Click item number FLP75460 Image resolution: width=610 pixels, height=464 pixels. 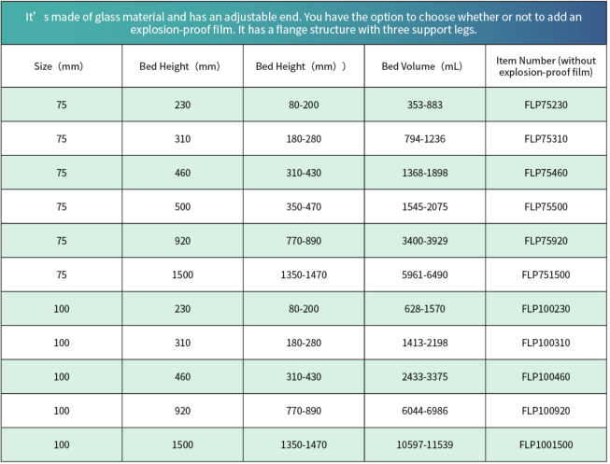[546, 173]
